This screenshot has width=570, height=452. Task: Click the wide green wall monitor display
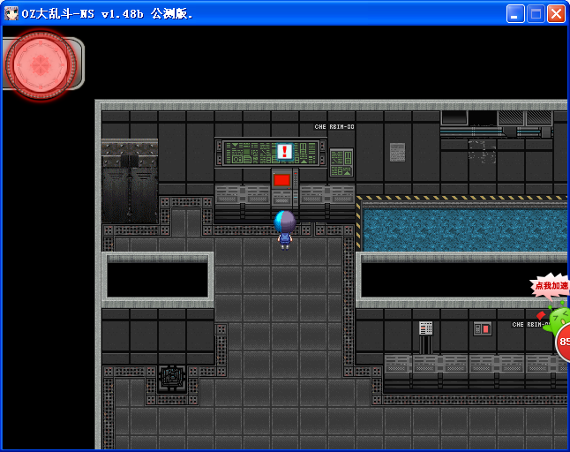coord(271,153)
